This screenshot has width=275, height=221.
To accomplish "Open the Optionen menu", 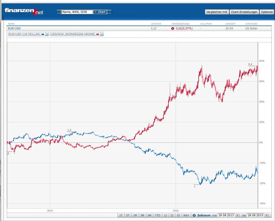I will (267, 12).
